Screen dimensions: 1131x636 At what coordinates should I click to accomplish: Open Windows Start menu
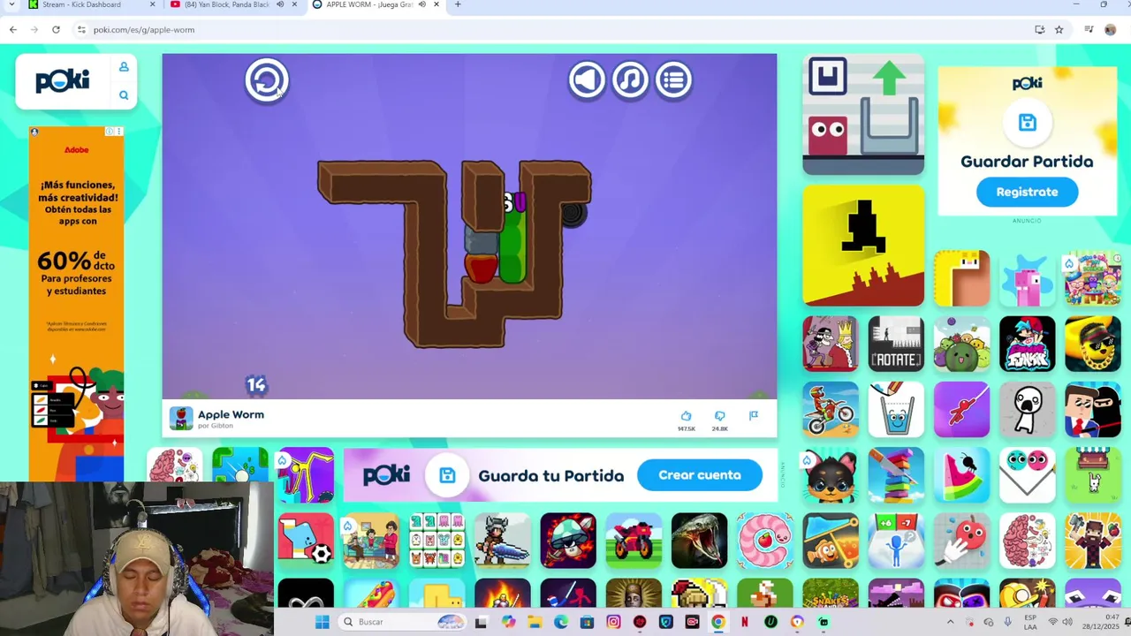coord(322,622)
